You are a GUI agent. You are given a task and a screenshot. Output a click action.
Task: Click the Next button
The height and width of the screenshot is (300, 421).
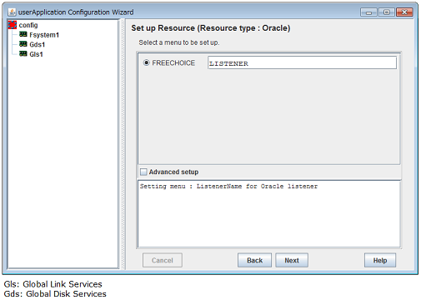[x=292, y=260]
